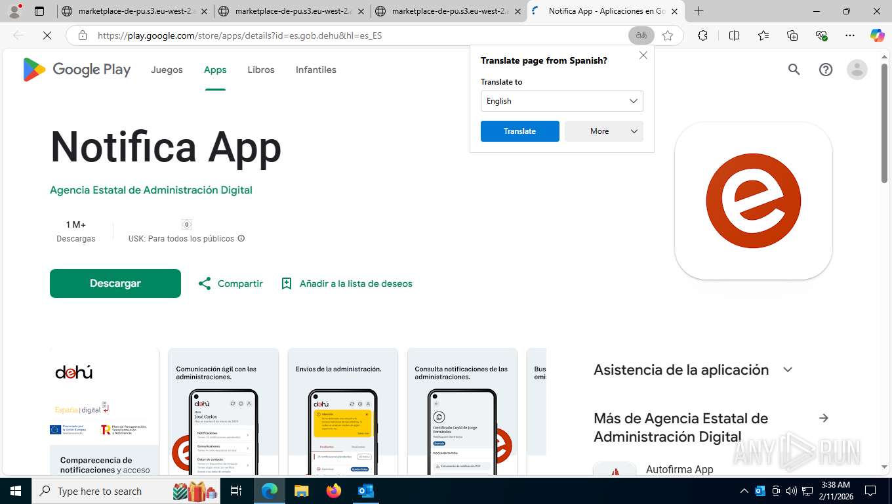
Task: Select the Apps tab
Action: coord(215,70)
